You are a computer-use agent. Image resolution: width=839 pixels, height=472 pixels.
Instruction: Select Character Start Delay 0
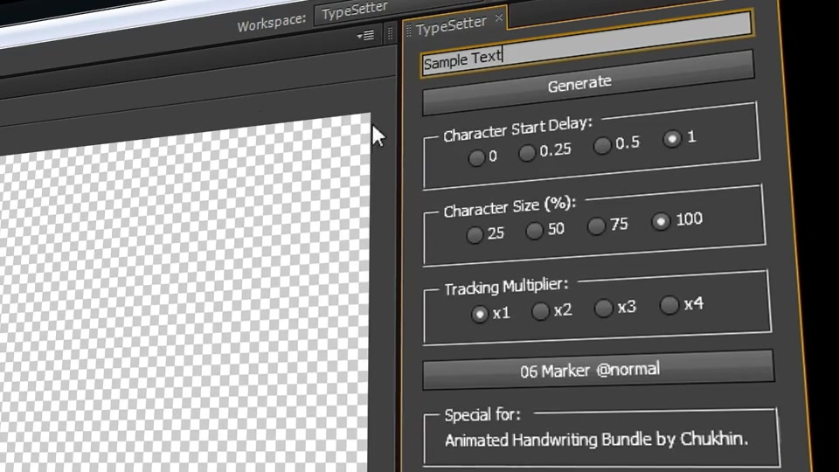[475, 158]
